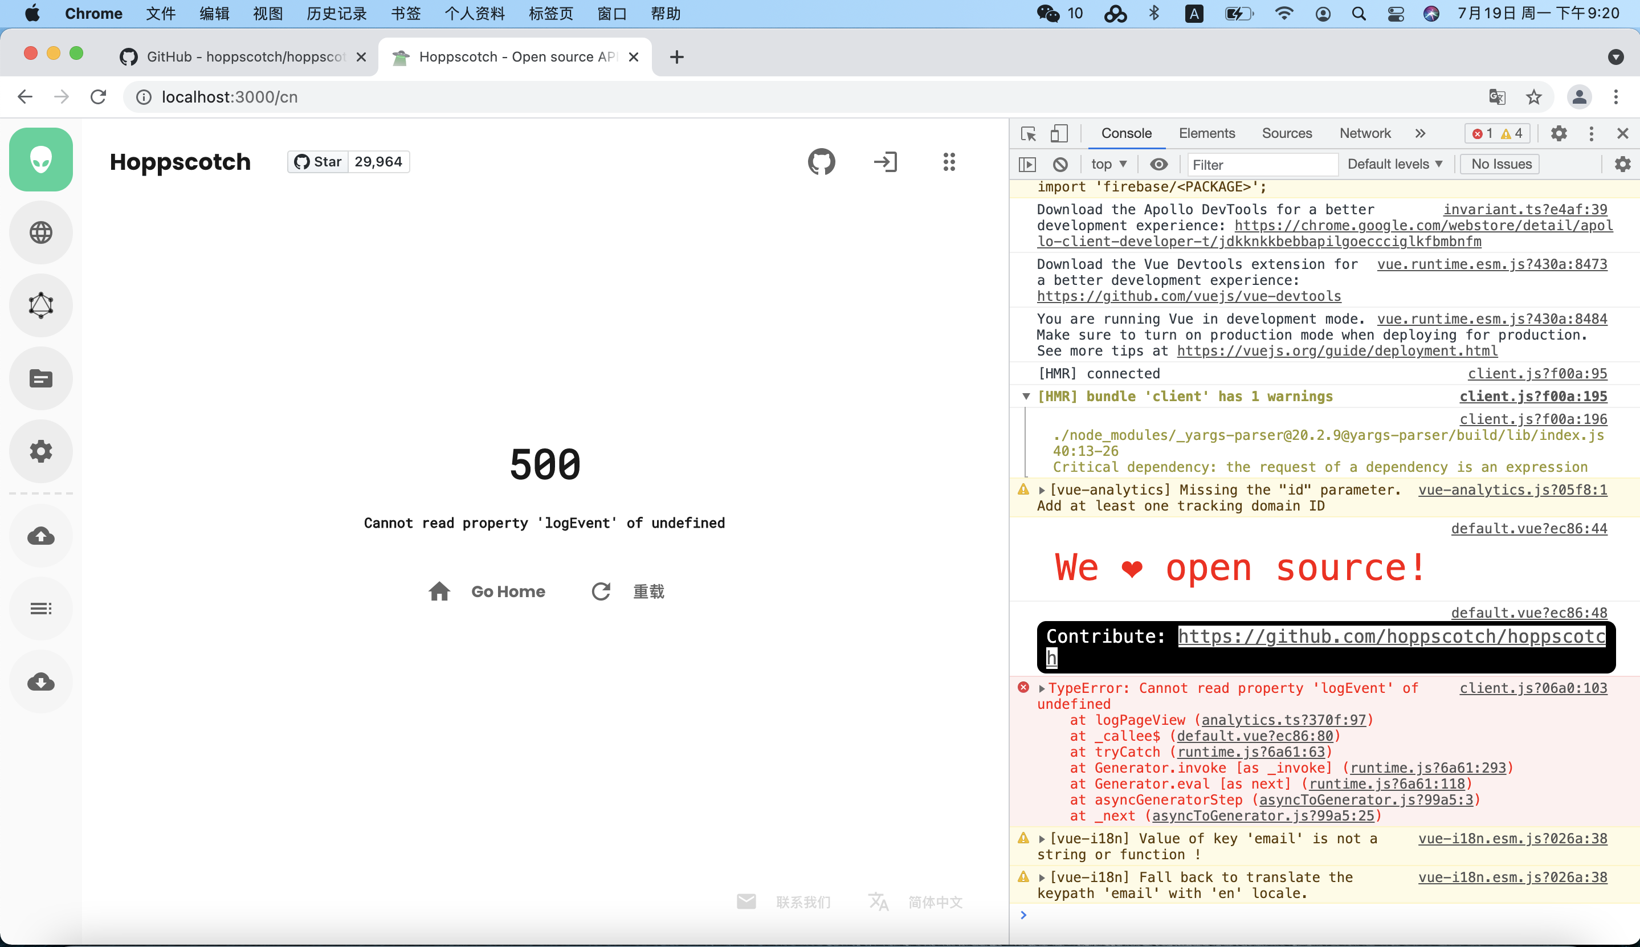1640x947 pixels.
Task: Open the GitHub icon in the page header
Action: tap(821, 161)
